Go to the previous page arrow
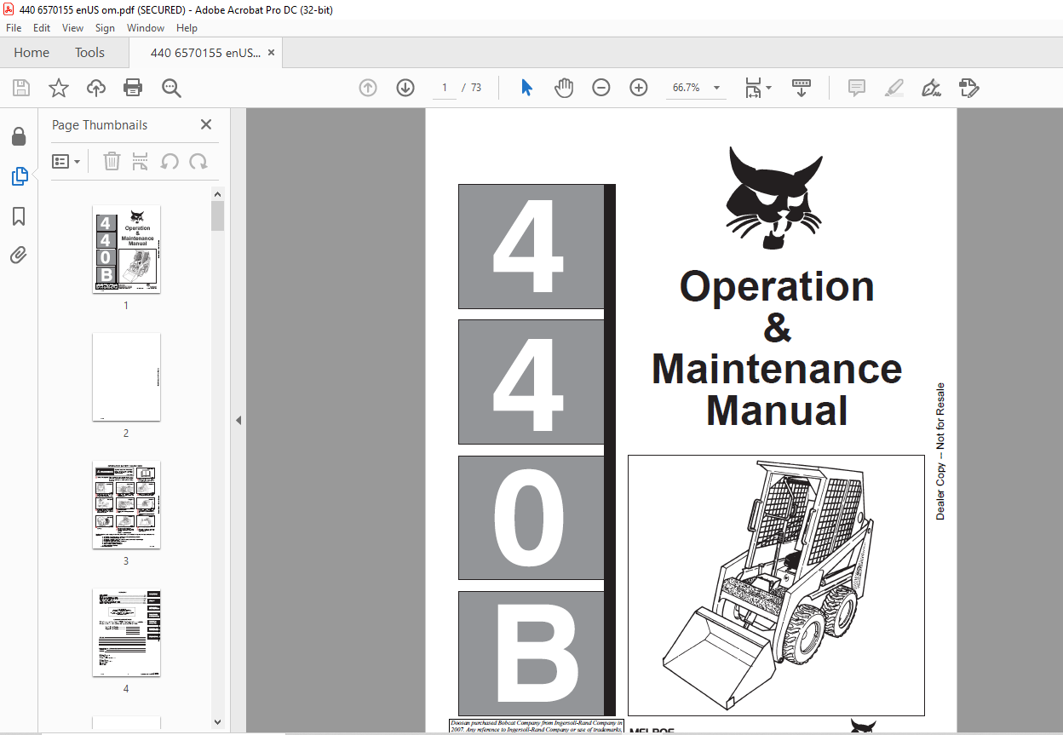The width and height of the screenshot is (1063, 735). pyautogui.click(x=368, y=88)
